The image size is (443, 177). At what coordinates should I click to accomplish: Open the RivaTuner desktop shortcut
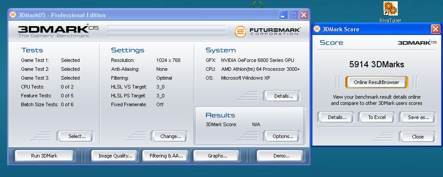[390, 9]
